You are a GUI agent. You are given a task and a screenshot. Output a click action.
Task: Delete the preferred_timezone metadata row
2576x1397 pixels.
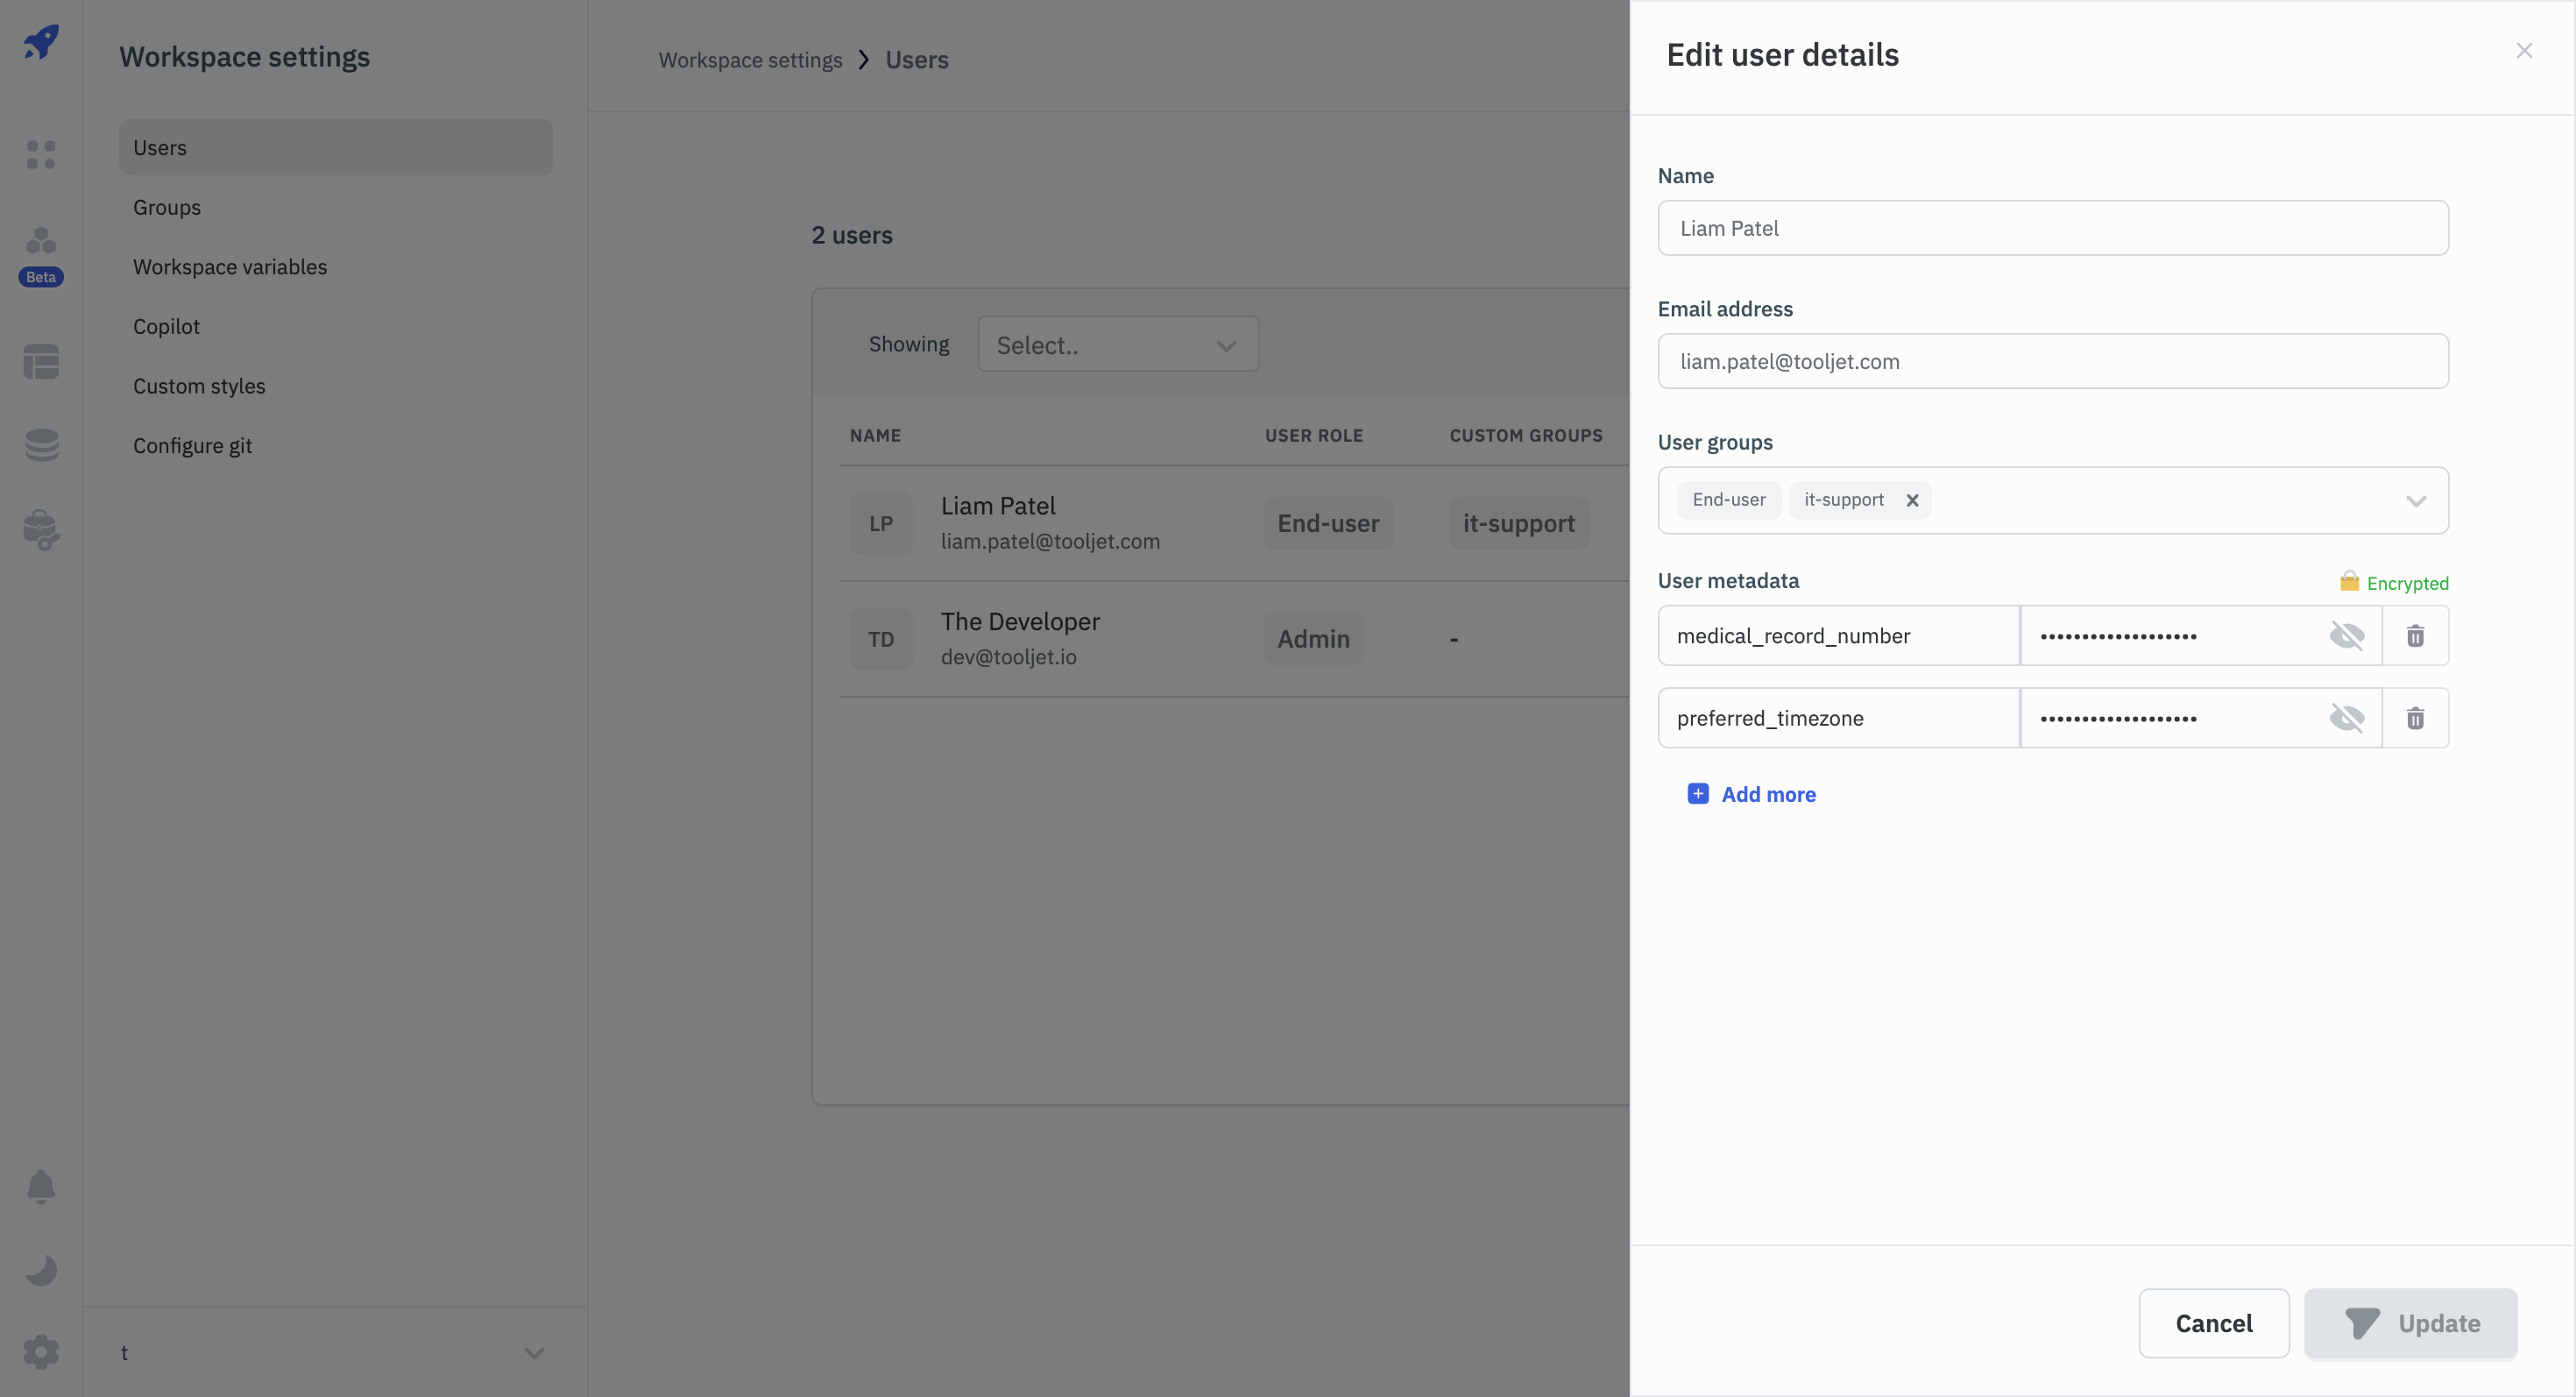click(x=2415, y=718)
